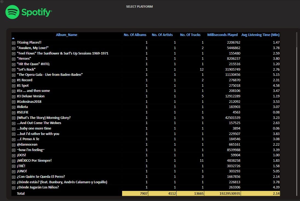Expand the #SELFIE album row
300x201 pixels.
[x=13, y=113]
